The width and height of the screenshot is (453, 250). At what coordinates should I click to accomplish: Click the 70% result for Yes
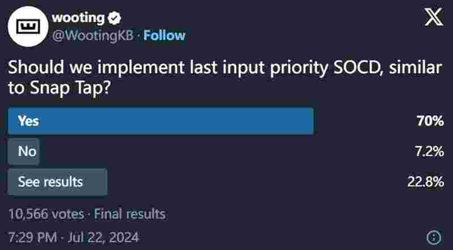tap(430, 121)
